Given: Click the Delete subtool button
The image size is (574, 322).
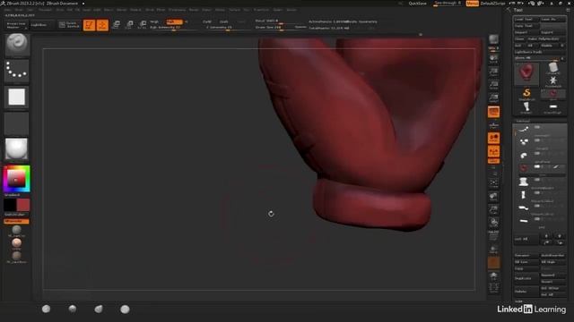Looking at the screenshot, I should coord(526,292).
